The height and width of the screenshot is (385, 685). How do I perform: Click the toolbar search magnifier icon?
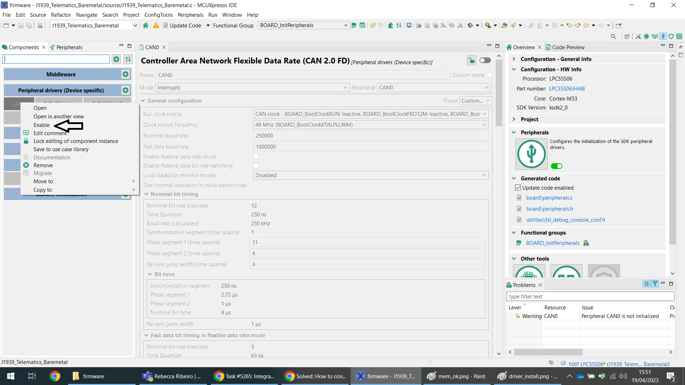613,36
